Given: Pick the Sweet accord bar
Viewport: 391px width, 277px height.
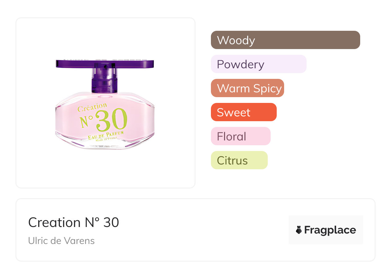Looking at the screenshot, I should pyautogui.click(x=243, y=112).
